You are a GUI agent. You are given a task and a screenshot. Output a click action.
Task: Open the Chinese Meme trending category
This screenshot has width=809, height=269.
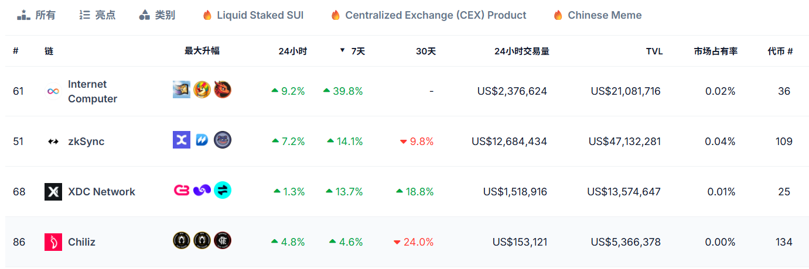click(598, 15)
